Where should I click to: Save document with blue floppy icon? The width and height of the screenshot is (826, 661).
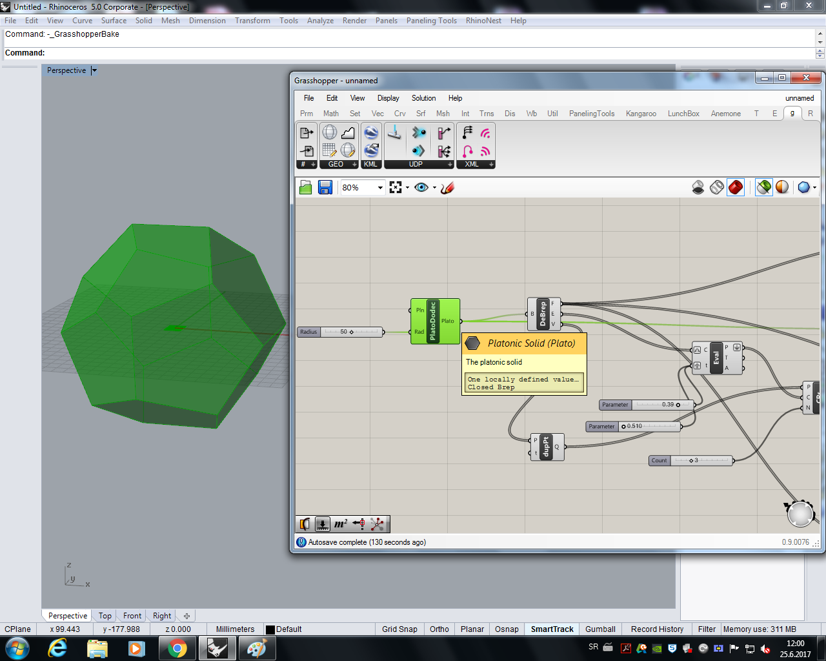click(325, 187)
